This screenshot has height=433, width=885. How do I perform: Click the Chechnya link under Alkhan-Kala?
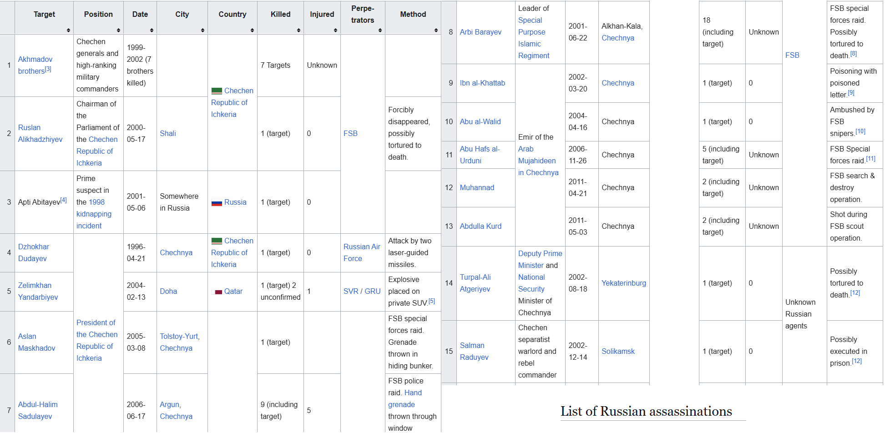[x=618, y=38]
